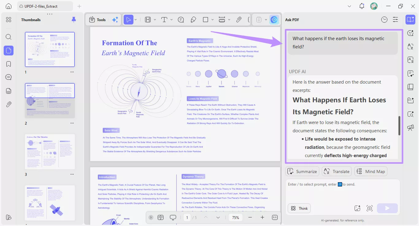Open the layers icon at sidebar bottom
Screen dimensions: 419x226
tap(9, 217)
